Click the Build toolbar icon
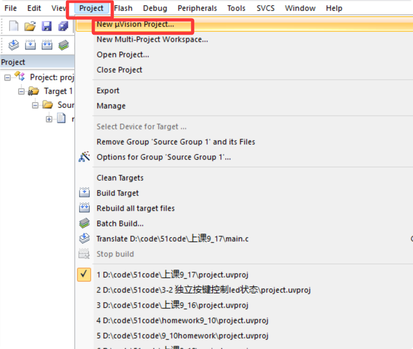 tap(30, 45)
